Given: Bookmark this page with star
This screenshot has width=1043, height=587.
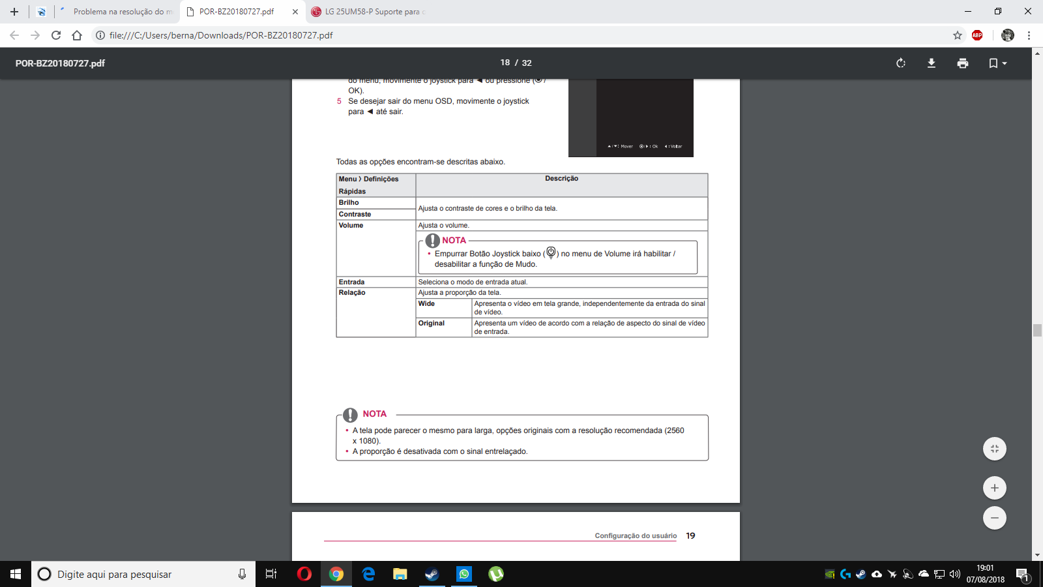Looking at the screenshot, I should coord(958,35).
